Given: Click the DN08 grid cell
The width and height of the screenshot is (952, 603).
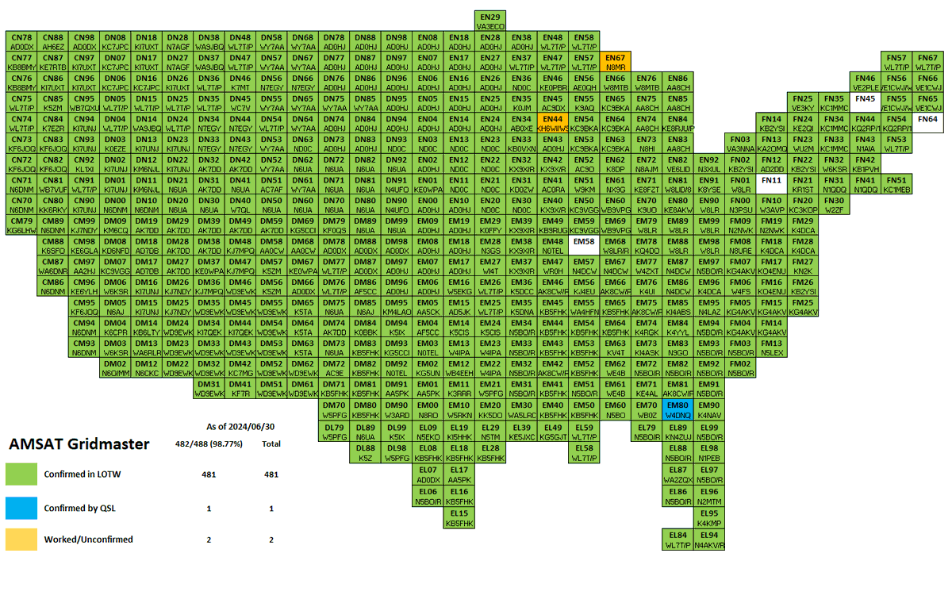Looking at the screenshot, I should 115,42.
